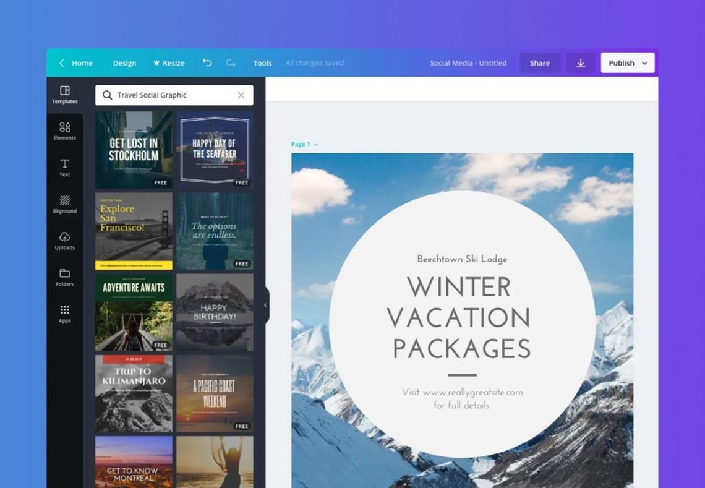Open the Apps panel

coord(64,313)
